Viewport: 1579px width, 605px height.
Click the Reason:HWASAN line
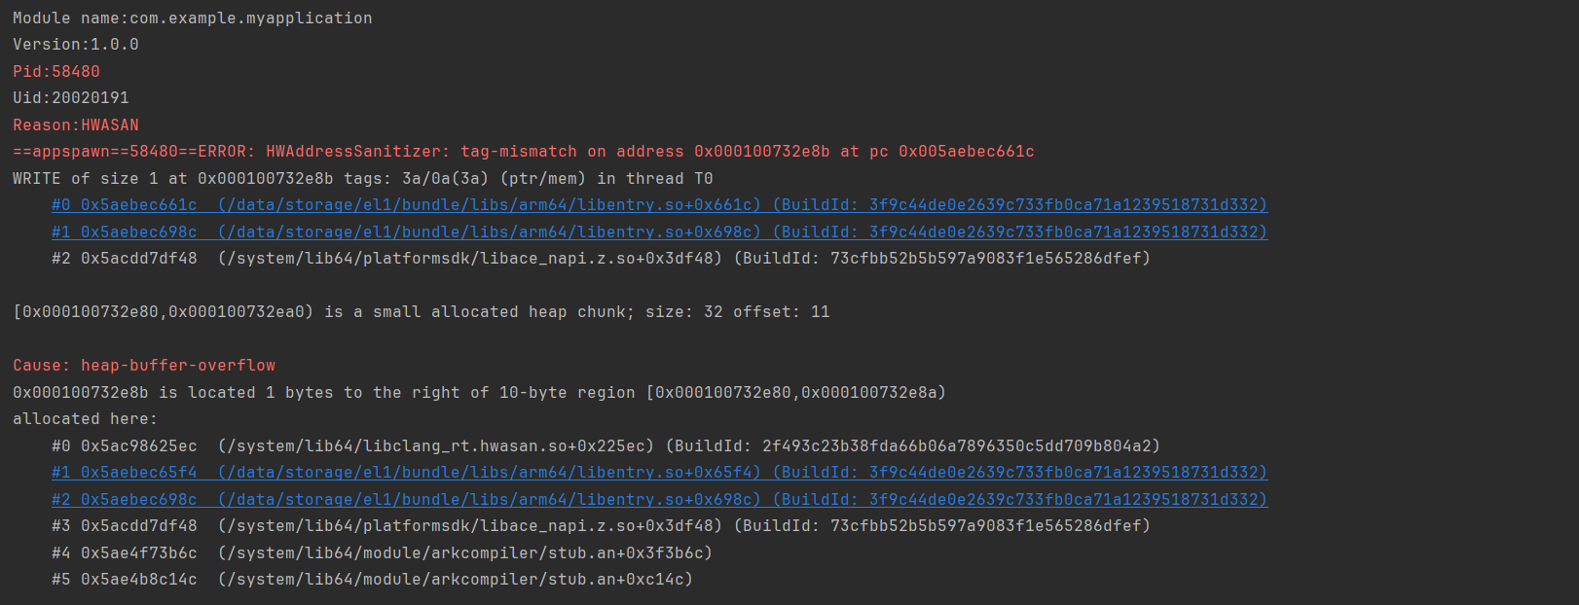[76, 125]
